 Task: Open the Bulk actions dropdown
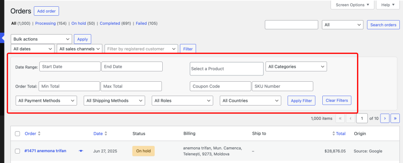[x=41, y=39]
